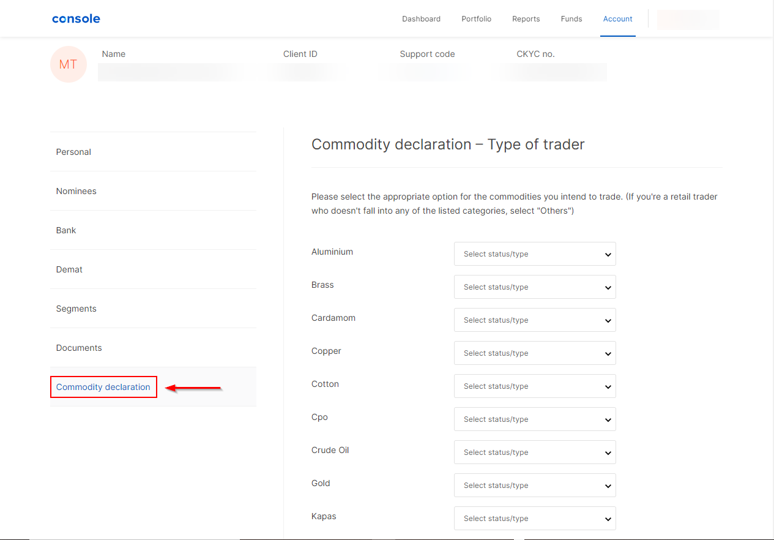This screenshot has width=774, height=540.
Task: Expand the Aluminium status/type dropdown
Action: [535, 254]
